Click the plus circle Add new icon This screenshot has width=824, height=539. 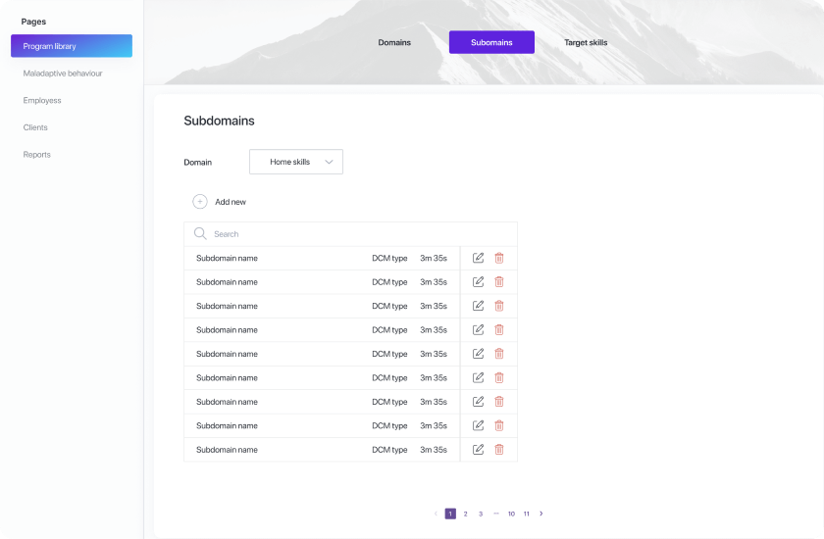coord(200,202)
